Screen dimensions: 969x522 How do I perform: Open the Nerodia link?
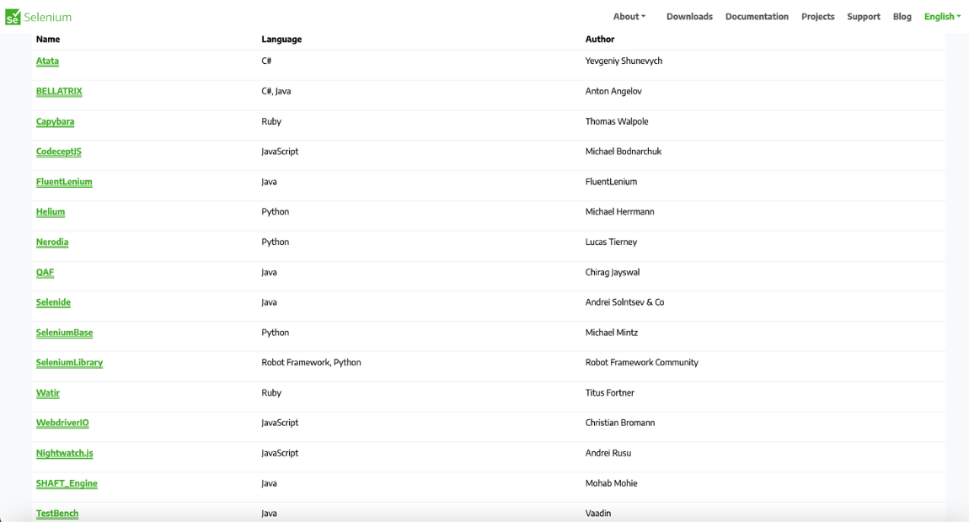click(52, 242)
